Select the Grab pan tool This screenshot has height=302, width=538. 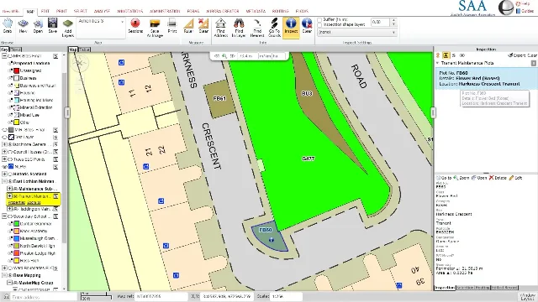pos(8,26)
